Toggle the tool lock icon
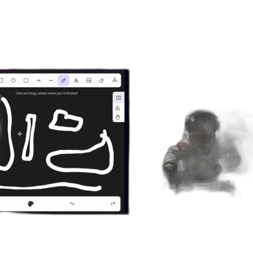Screen dimensions: 253x253 [118, 108]
